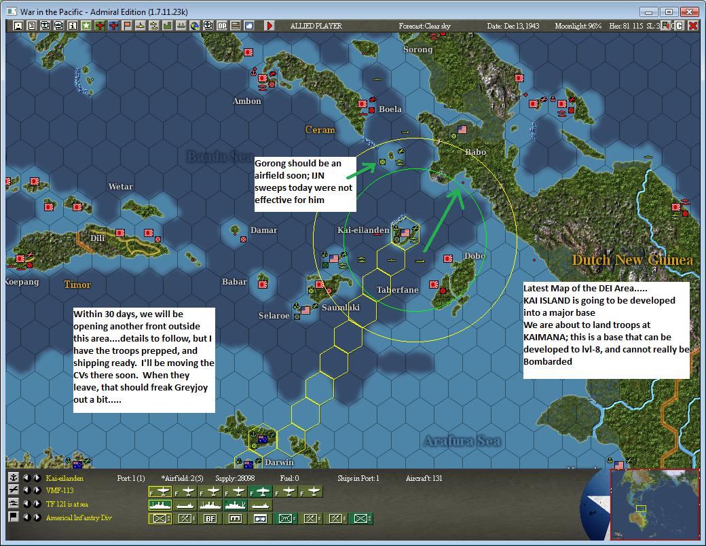Click the striped rows toolbar icon
Screen dimensions: 706x546
[x=236, y=26]
